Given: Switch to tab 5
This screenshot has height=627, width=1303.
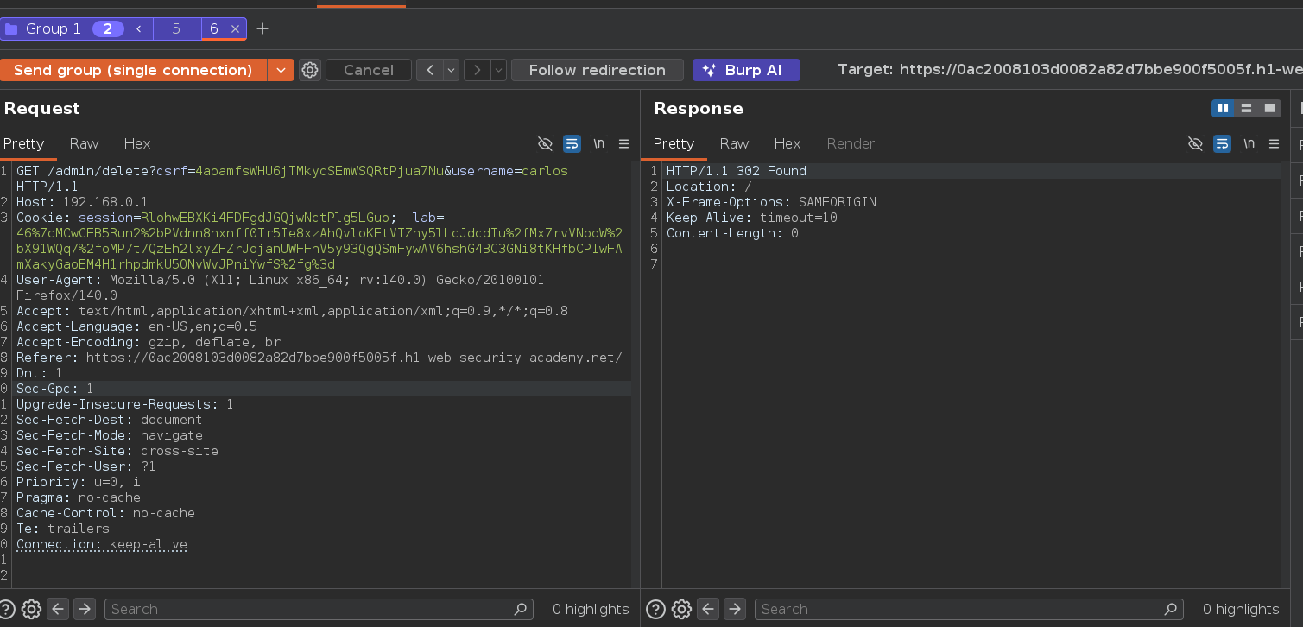Looking at the screenshot, I should (176, 28).
